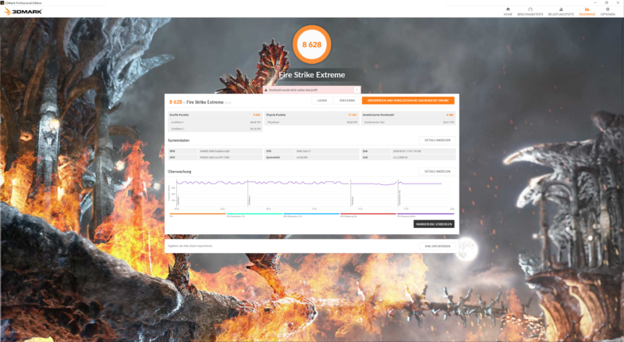Click the GUI version entry
This screenshot has width=624, height=342.
pyautogui.click(x=408, y=158)
